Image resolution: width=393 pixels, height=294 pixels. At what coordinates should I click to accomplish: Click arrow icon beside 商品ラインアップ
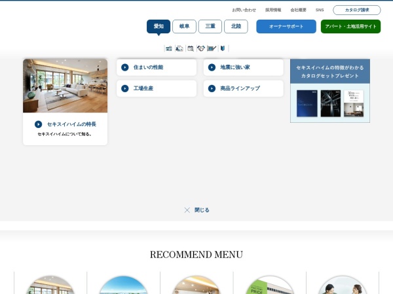coord(212,88)
